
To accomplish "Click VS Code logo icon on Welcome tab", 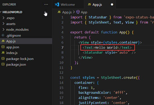I will tap(57, 4).
